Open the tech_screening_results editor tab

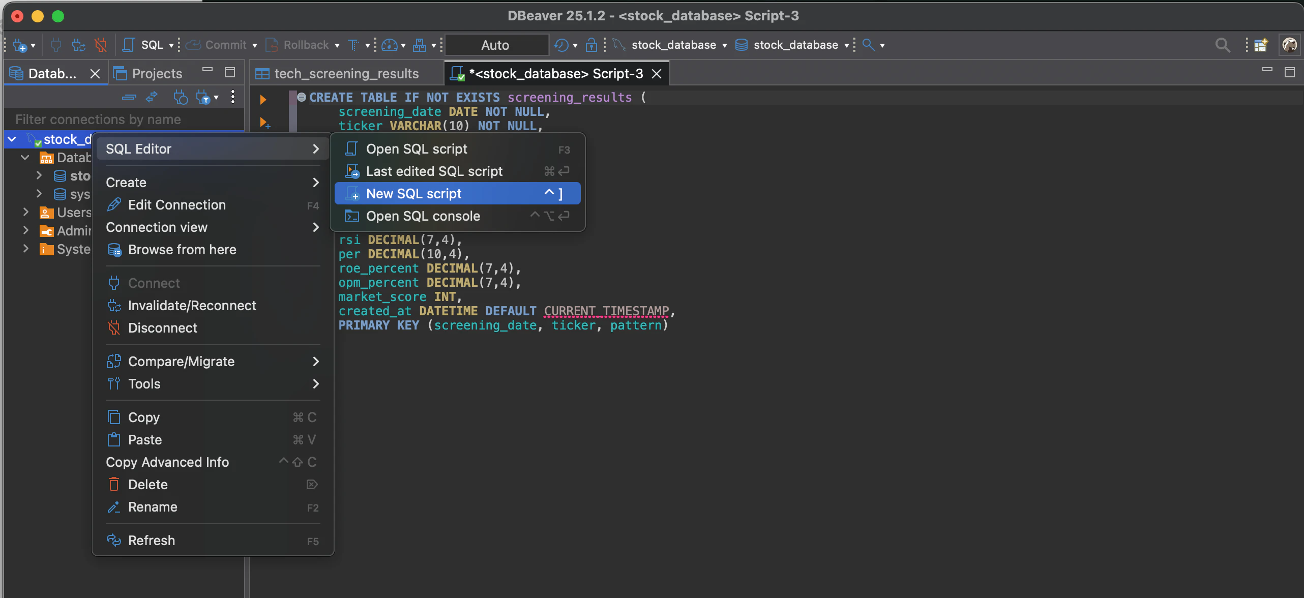click(x=337, y=74)
